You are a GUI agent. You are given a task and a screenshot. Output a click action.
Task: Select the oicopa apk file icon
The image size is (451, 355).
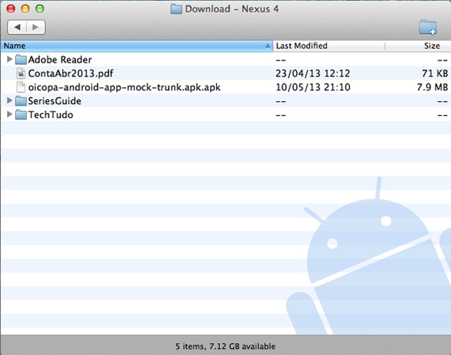[21, 87]
